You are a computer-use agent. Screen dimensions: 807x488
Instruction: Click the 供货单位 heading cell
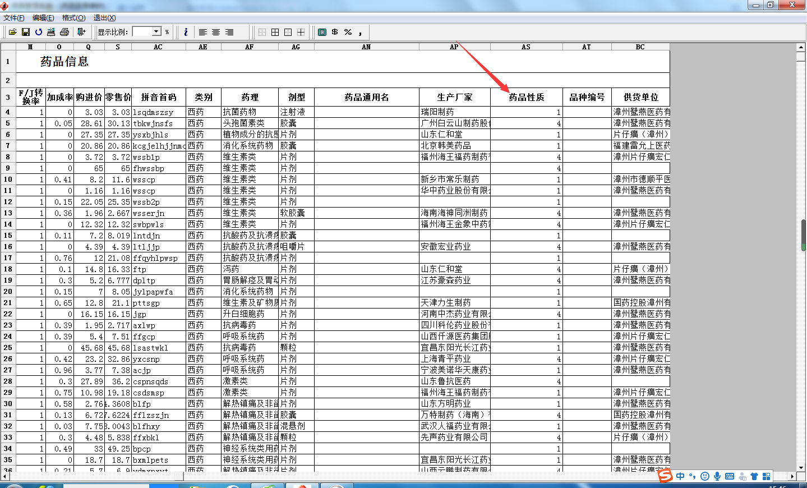(641, 97)
